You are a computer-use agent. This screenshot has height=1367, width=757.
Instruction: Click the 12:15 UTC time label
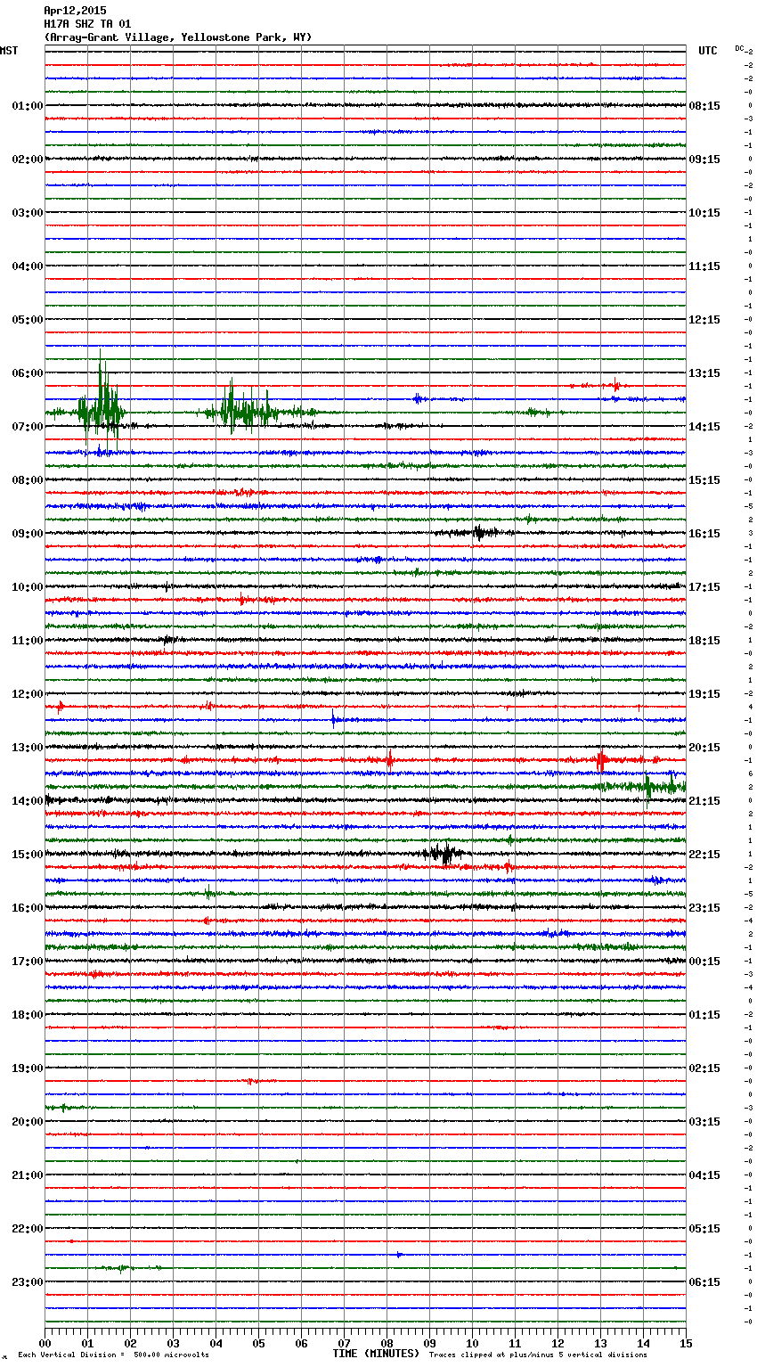click(704, 320)
